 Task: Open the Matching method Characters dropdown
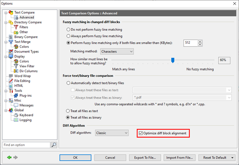click(x=117, y=52)
